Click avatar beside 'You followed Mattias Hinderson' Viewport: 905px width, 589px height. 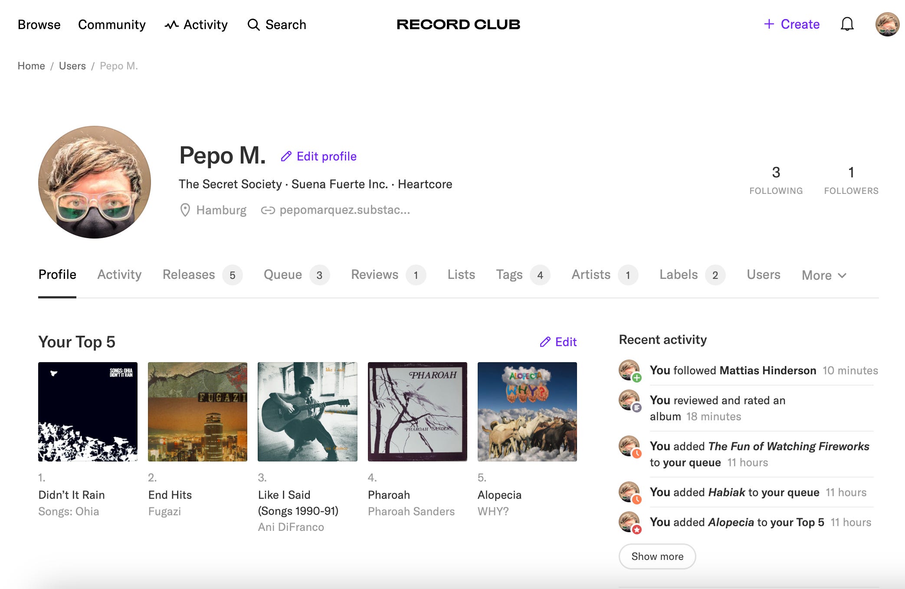629,370
